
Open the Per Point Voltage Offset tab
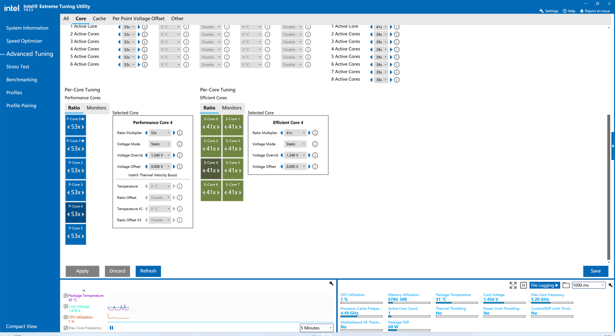[x=138, y=18]
